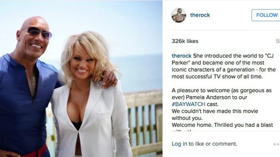The height and width of the screenshot is (157, 280).
Task: Open therock's round profile avatar
Action: click(x=179, y=15)
